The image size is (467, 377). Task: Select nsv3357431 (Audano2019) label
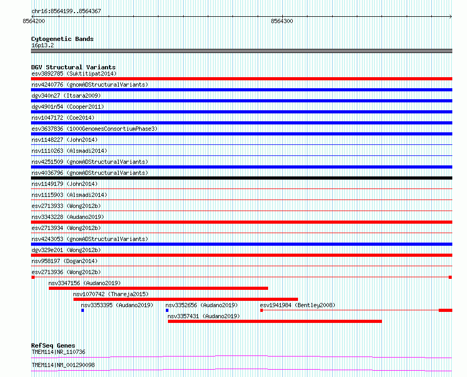click(204, 316)
